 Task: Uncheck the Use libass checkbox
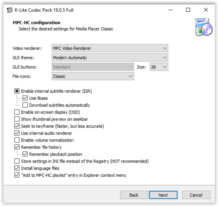(25, 98)
